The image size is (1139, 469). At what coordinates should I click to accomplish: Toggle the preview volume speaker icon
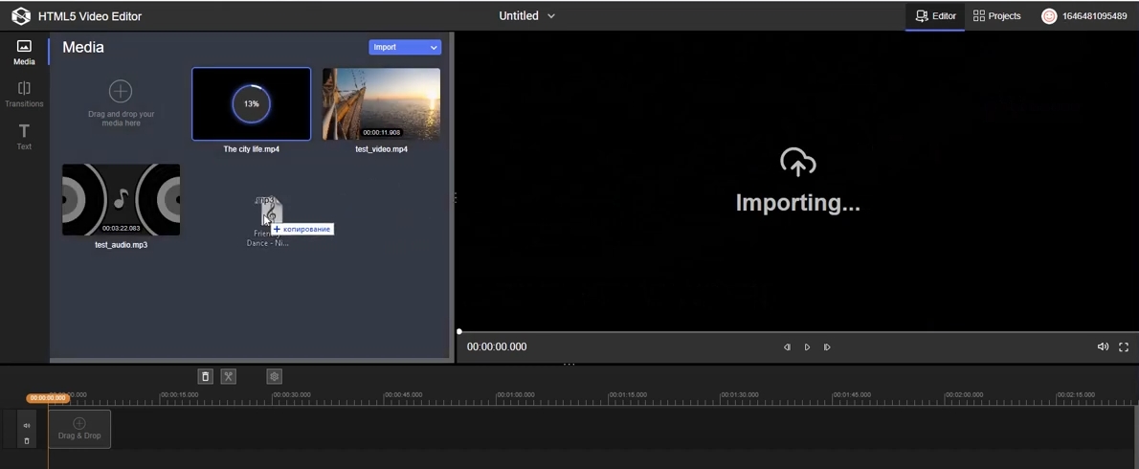coord(1103,347)
